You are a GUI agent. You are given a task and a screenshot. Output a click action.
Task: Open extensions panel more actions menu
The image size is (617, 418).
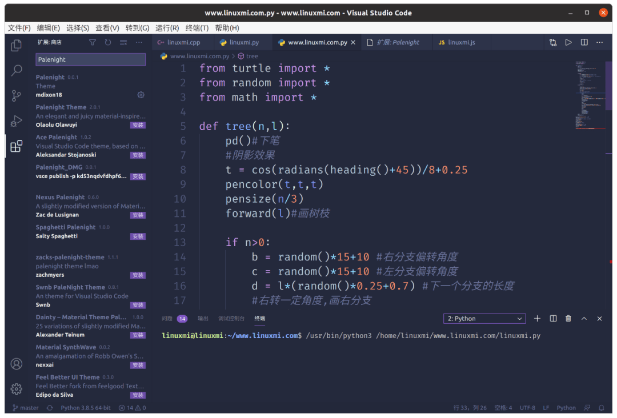[139, 42]
